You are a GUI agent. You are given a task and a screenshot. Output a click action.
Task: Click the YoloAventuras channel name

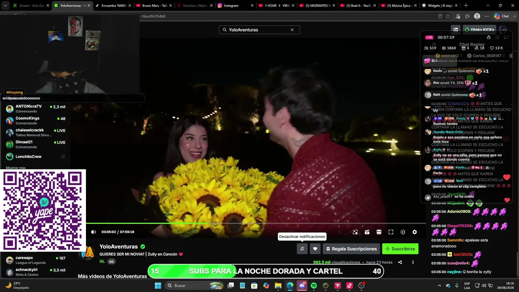pyautogui.click(x=119, y=247)
